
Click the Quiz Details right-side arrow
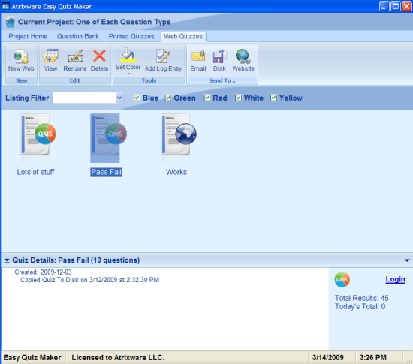tap(407, 260)
